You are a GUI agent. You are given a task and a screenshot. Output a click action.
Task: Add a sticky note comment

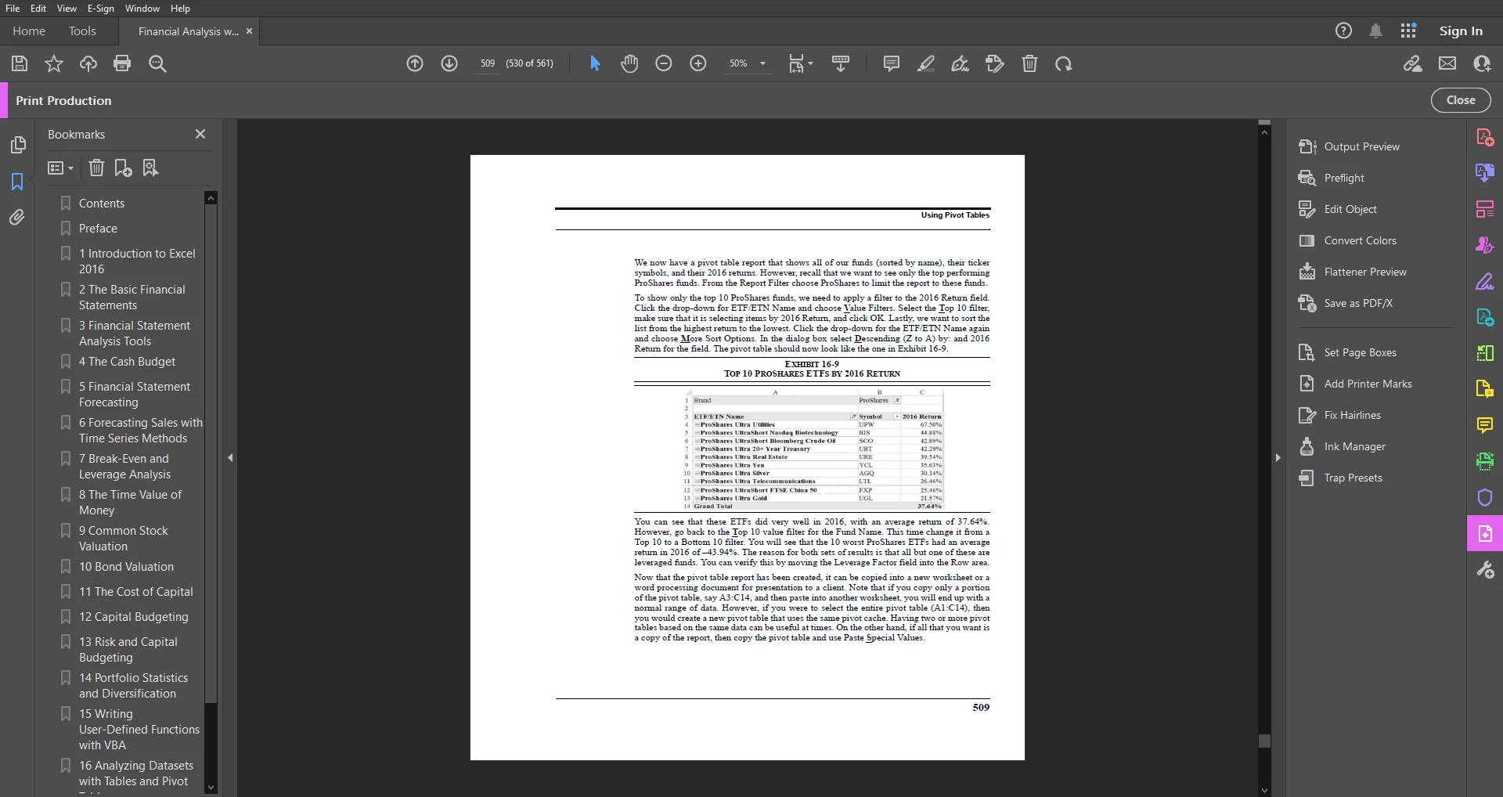tap(891, 63)
